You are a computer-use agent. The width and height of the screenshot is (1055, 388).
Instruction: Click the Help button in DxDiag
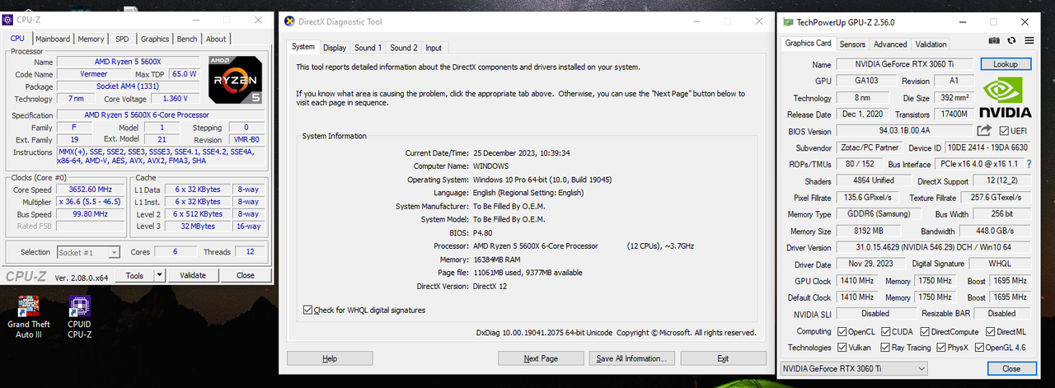point(330,358)
